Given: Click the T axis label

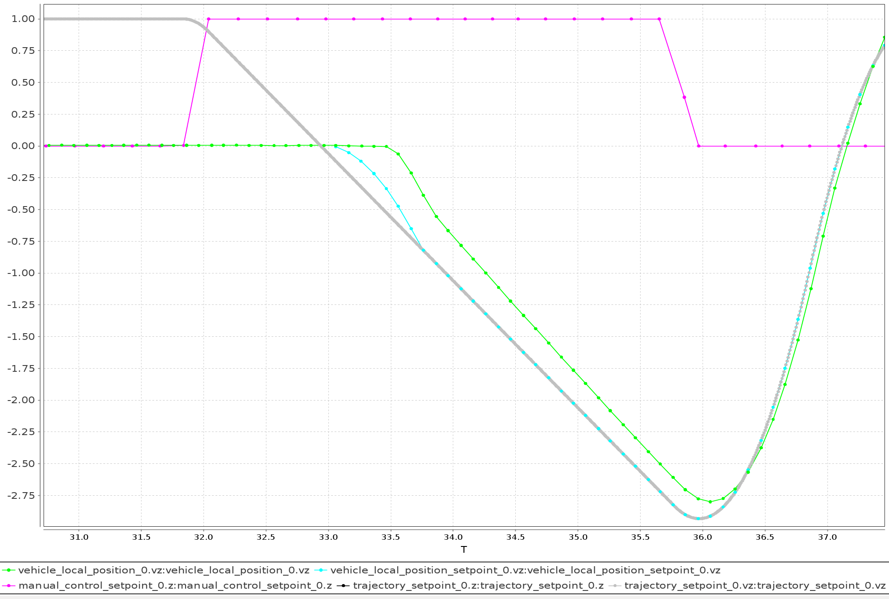Looking at the screenshot, I should pos(464,550).
